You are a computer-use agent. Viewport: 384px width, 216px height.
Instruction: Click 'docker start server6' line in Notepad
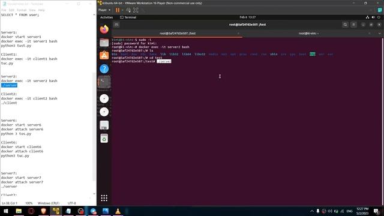(21, 125)
